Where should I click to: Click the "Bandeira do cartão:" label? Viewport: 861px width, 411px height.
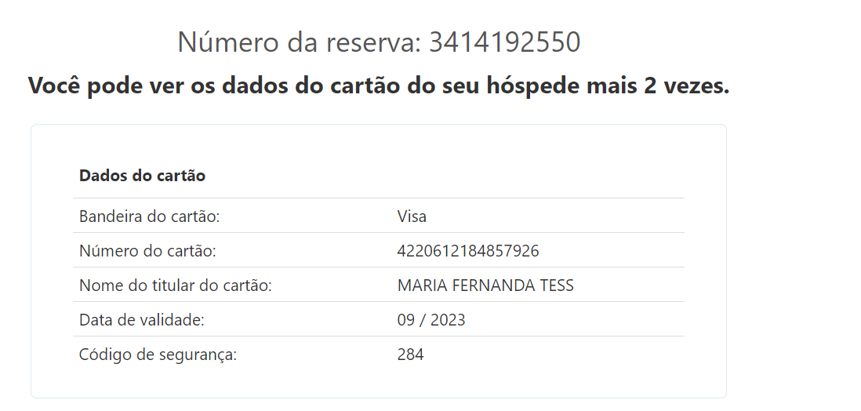[x=149, y=216]
